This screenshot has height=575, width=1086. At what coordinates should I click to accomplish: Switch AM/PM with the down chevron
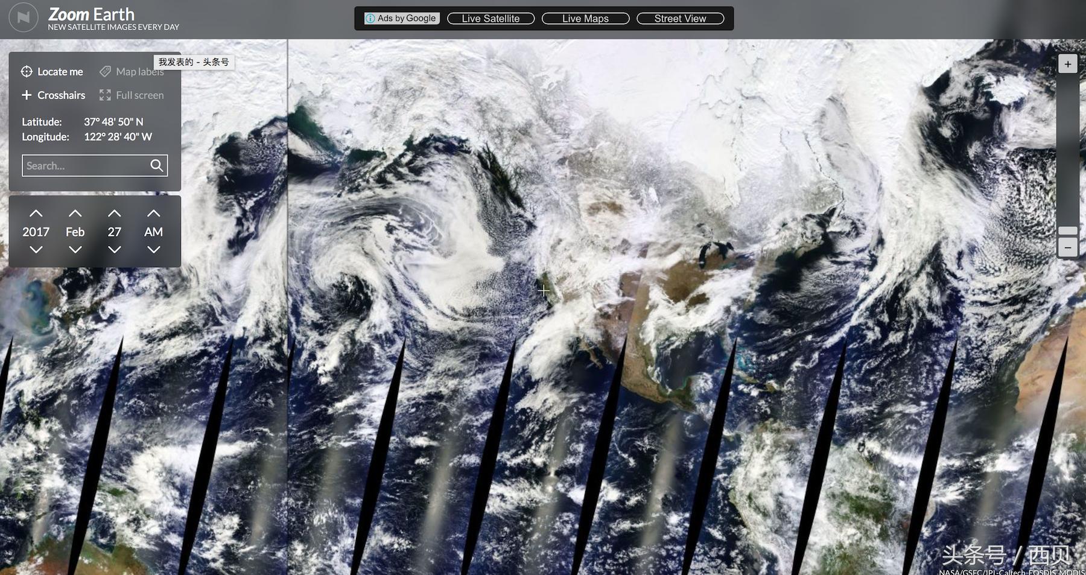click(x=154, y=249)
